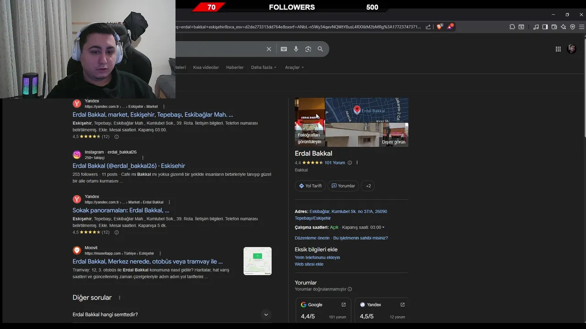
Task: Open options for Moovit result
Action: coord(160,253)
